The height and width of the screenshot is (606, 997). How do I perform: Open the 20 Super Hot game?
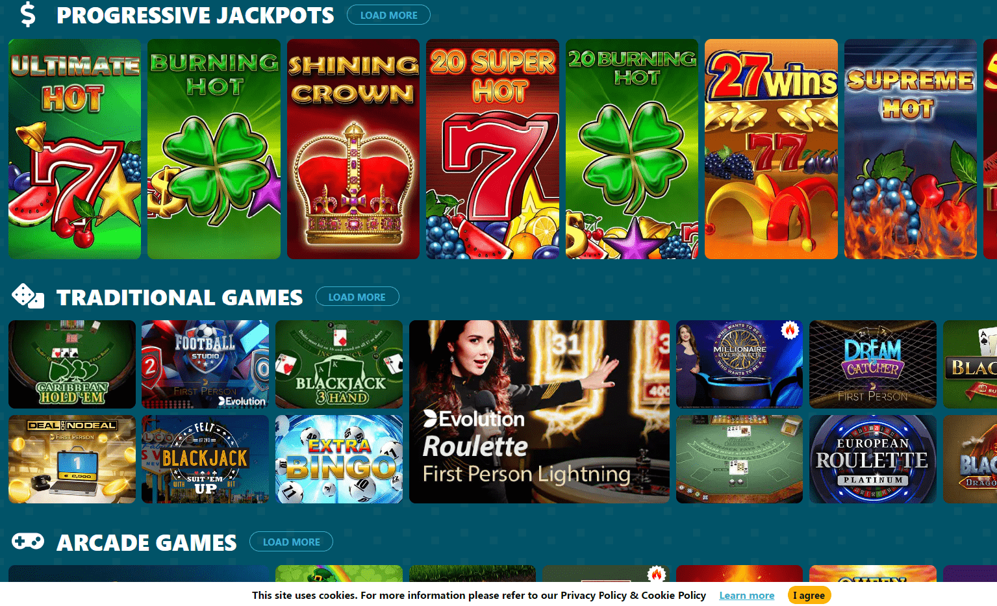click(x=492, y=149)
